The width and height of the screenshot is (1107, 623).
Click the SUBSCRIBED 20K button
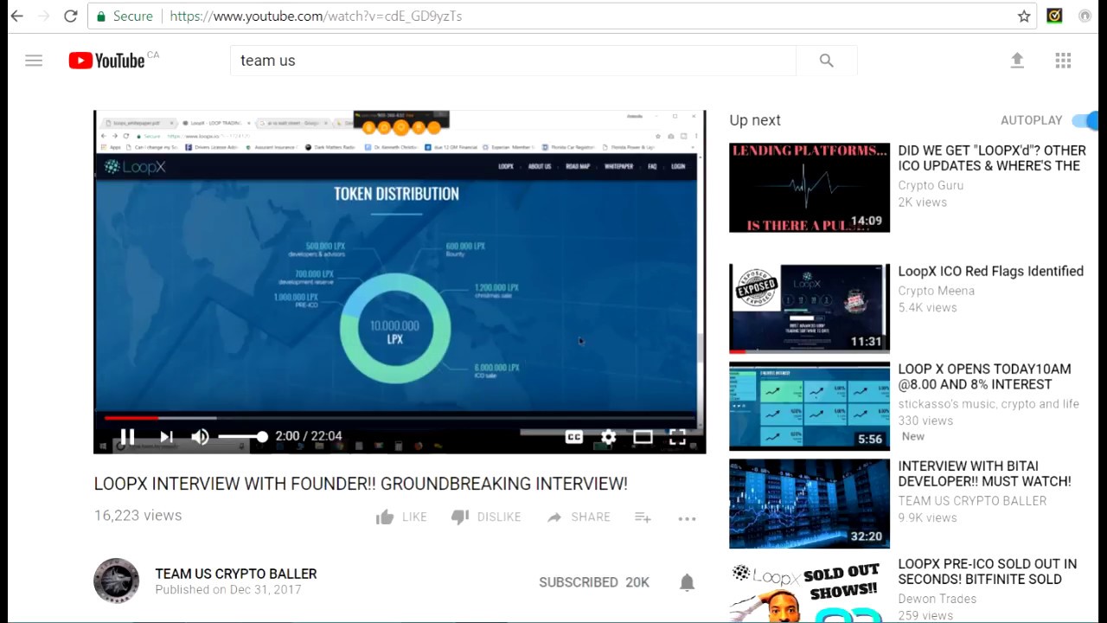594,582
